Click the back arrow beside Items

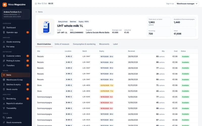click(36, 12)
